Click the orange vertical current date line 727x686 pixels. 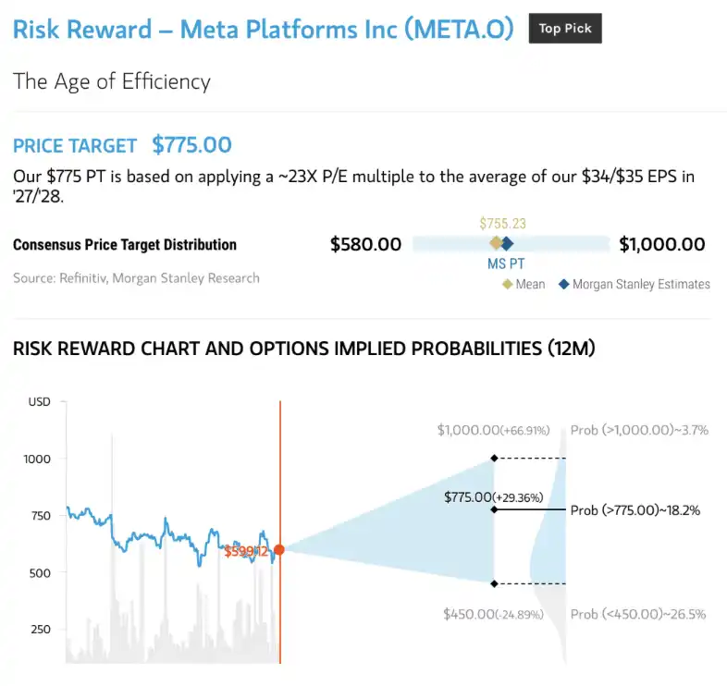pos(280,533)
